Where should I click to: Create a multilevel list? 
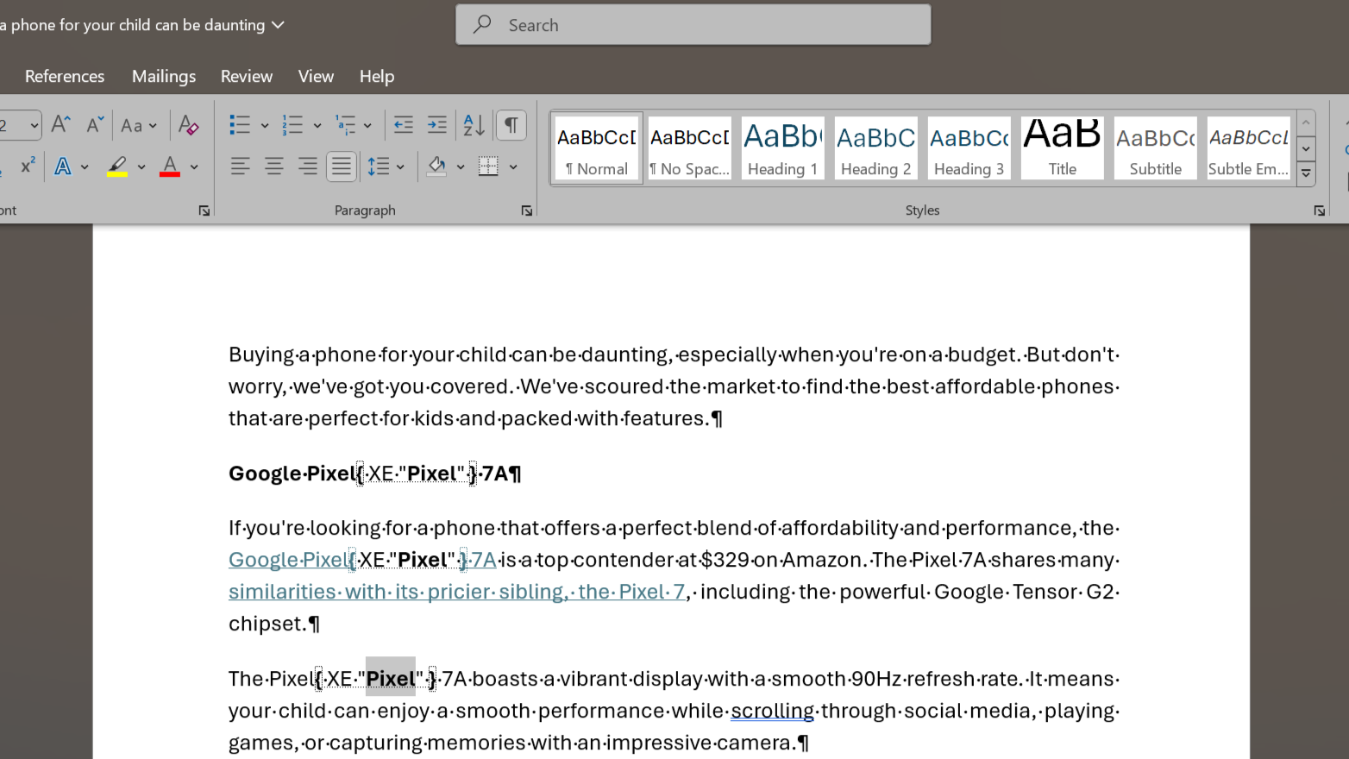click(346, 125)
